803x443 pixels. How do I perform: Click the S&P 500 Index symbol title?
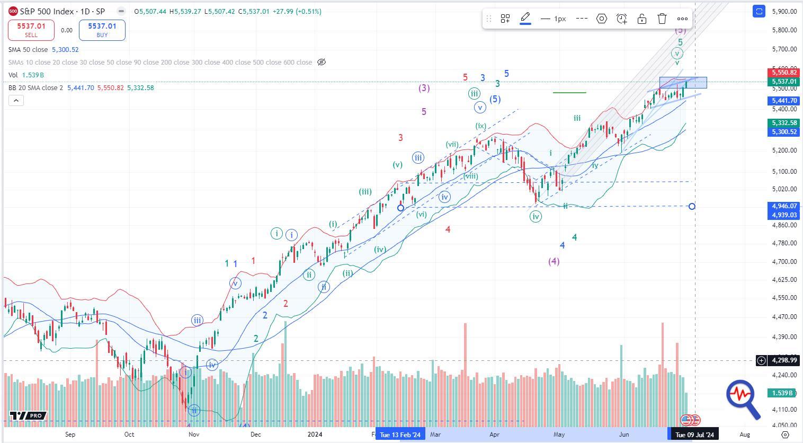pos(62,11)
